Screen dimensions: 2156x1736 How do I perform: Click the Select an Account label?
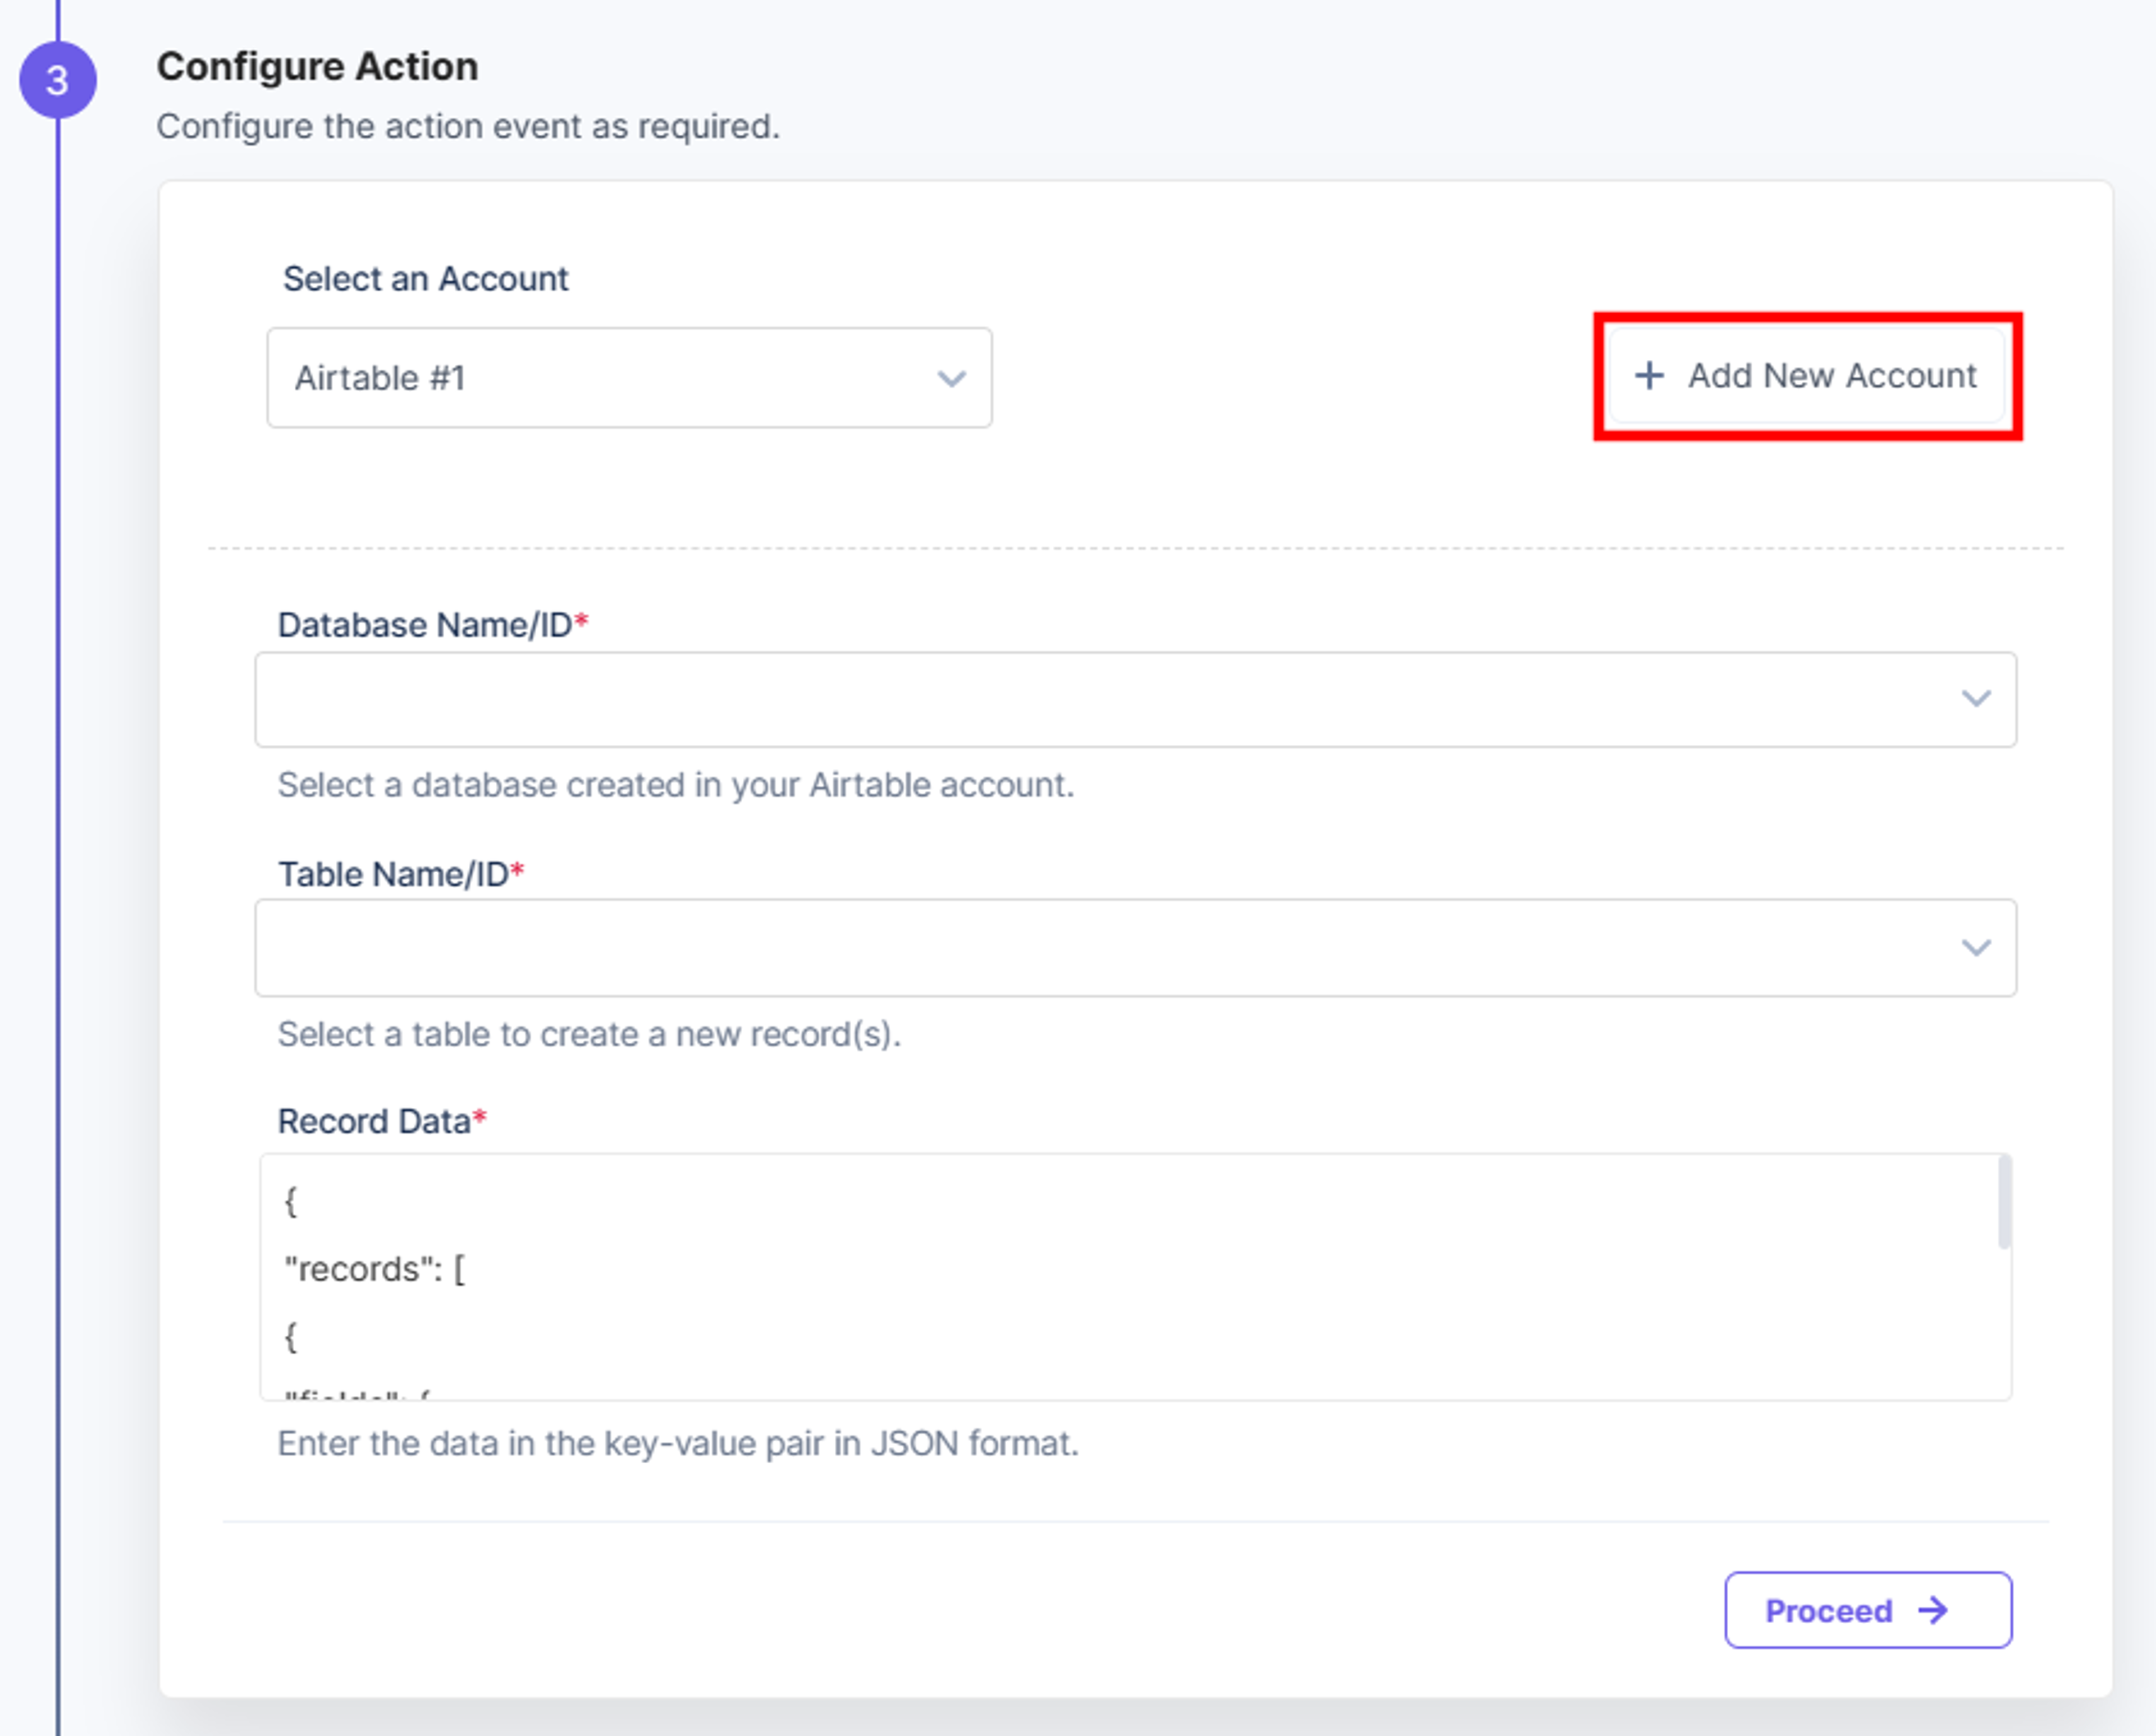425,278
